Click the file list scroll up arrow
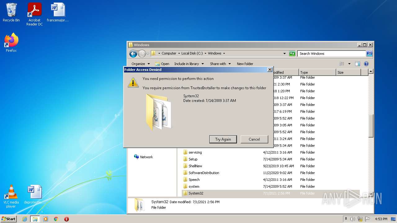The height and width of the screenshot is (223, 397). click(x=371, y=71)
